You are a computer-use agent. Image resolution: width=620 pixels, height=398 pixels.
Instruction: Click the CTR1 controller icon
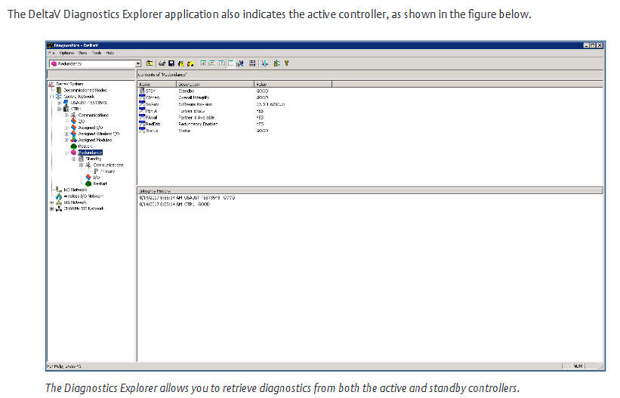pyautogui.click(x=66, y=109)
